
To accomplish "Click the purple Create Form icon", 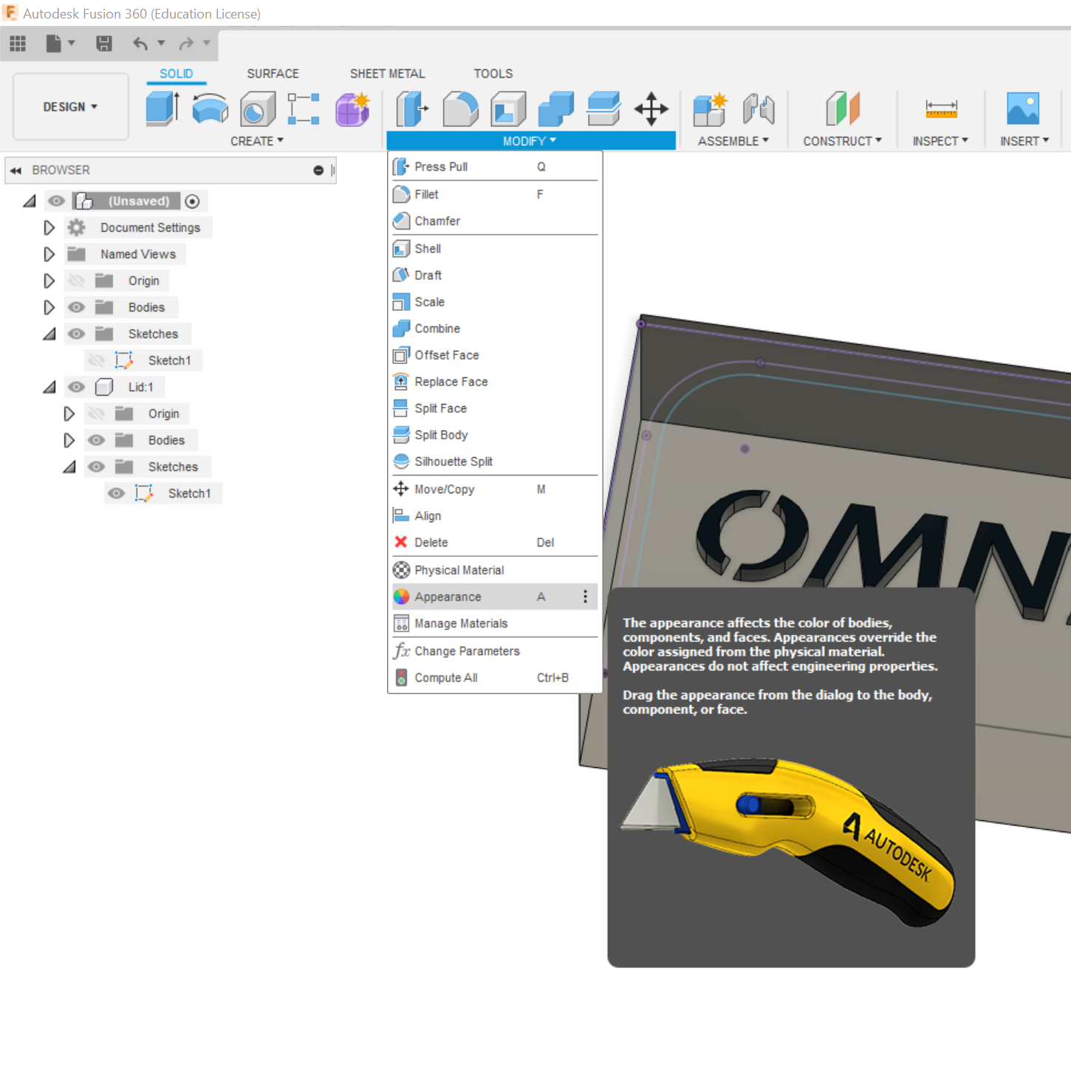I will [x=353, y=109].
